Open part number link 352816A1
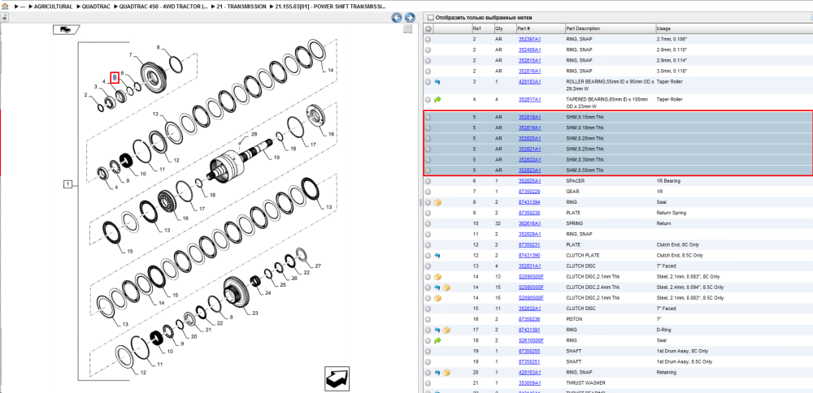813x393 pixels. [529, 71]
